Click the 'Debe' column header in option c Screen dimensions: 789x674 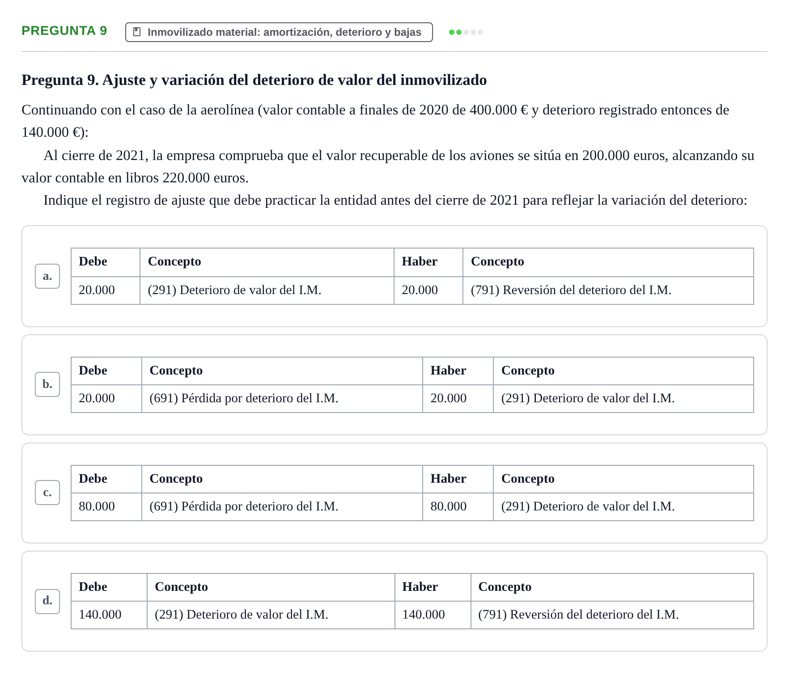93,479
